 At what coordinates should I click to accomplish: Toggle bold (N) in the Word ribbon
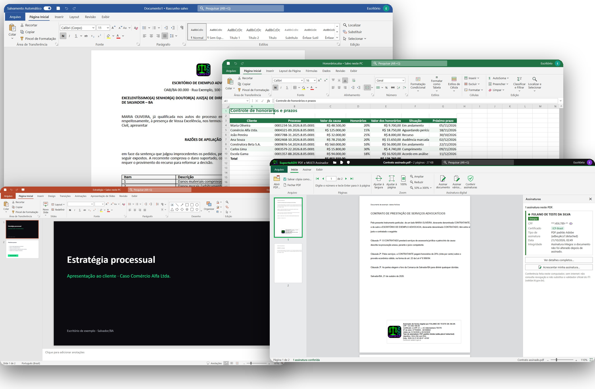point(63,36)
